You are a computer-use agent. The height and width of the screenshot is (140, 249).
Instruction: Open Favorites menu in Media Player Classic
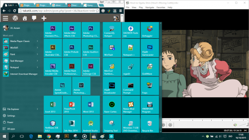click(x=161, y=7)
